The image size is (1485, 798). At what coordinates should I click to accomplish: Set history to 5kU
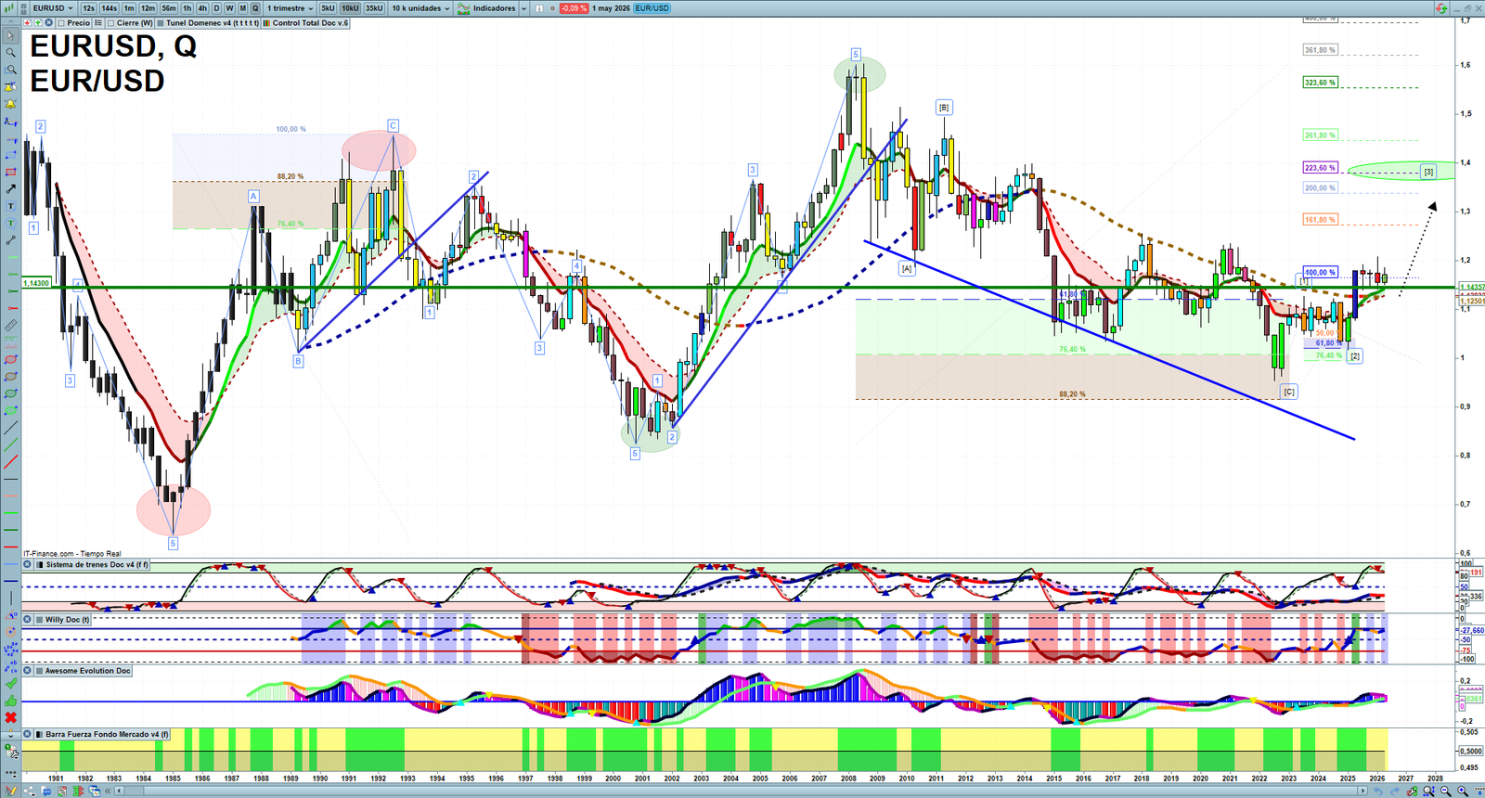(x=328, y=7)
